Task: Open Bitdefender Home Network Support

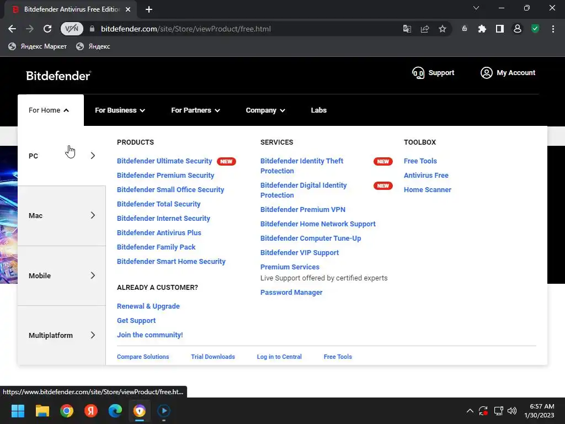Action: tap(318, 224)
